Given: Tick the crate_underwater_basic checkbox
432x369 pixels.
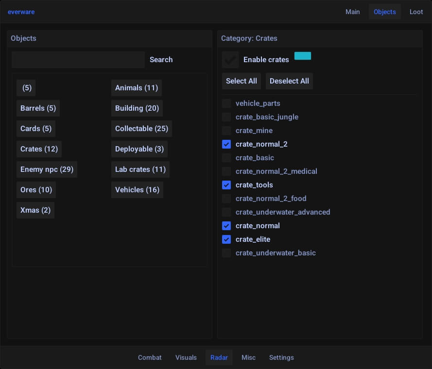Looking at the screenshot, I should pos(226,253).
